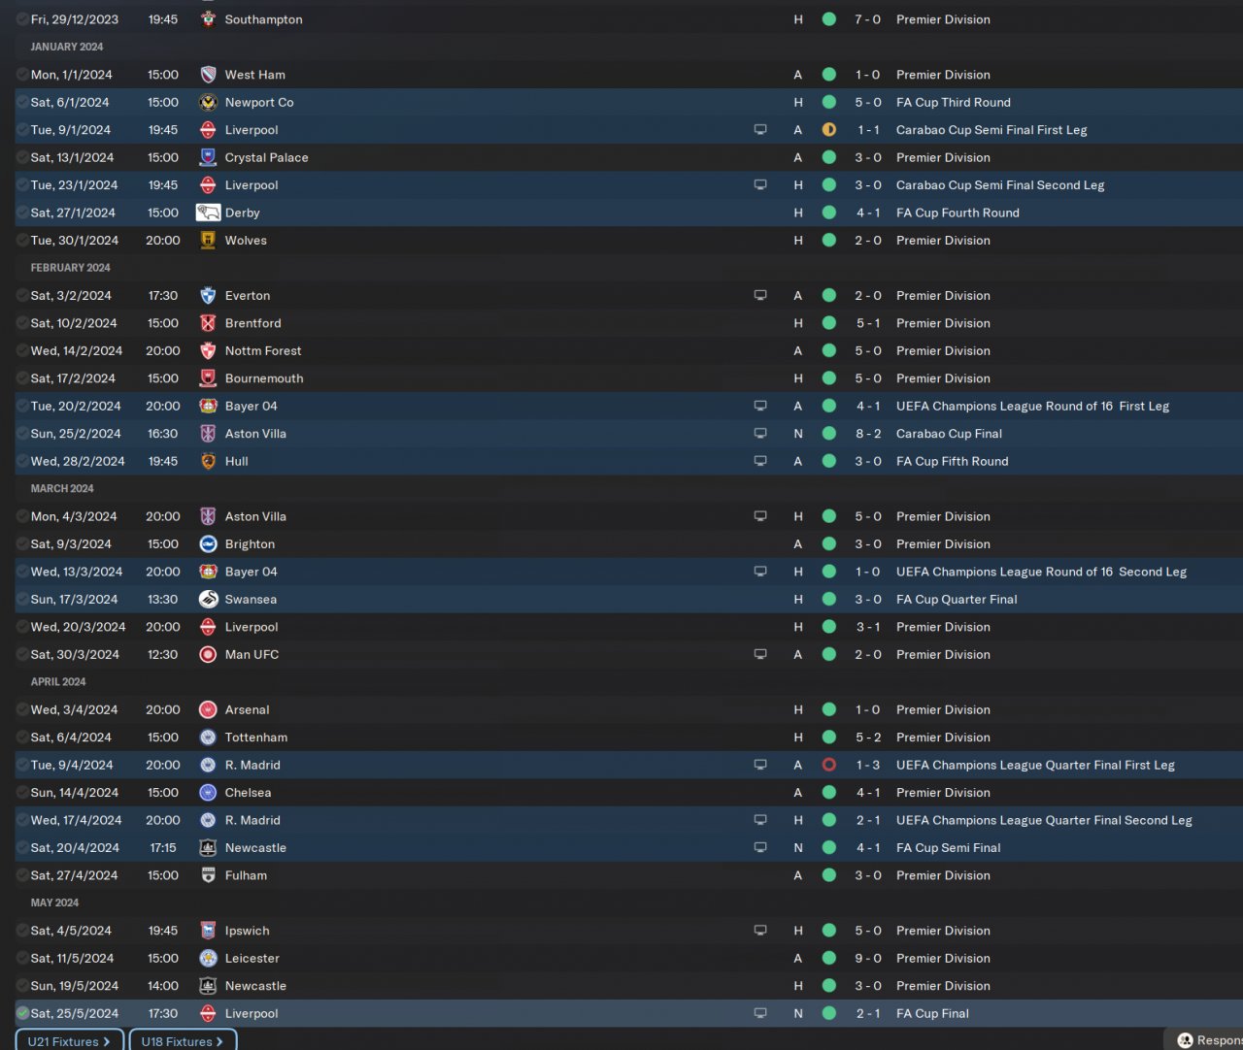Click the Southampton club badge icon
Viewport: 1243px width, 1050px height.
point(208,19)
